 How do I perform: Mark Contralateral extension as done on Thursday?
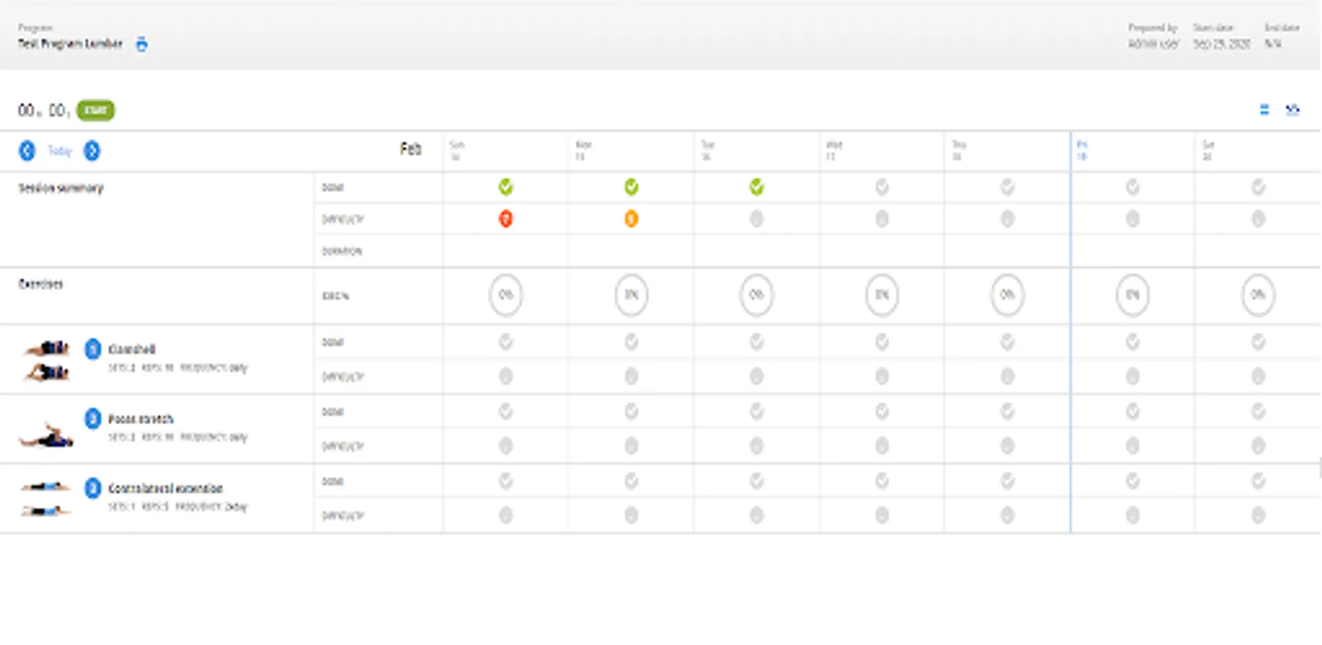tap(1008, 481)
